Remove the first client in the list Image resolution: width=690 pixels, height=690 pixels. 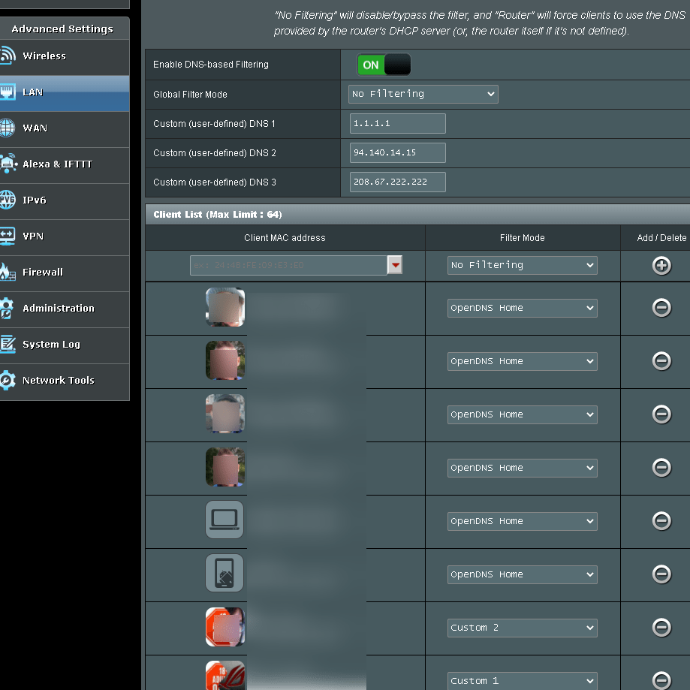(661, 308)
